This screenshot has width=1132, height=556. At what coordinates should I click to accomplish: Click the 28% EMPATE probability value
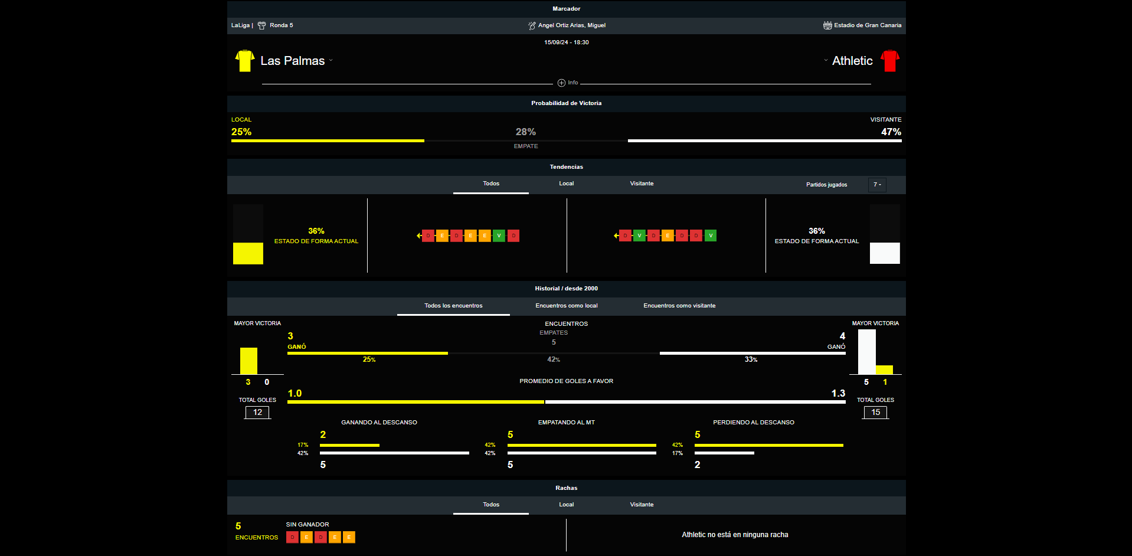click(x=526, y=132)
